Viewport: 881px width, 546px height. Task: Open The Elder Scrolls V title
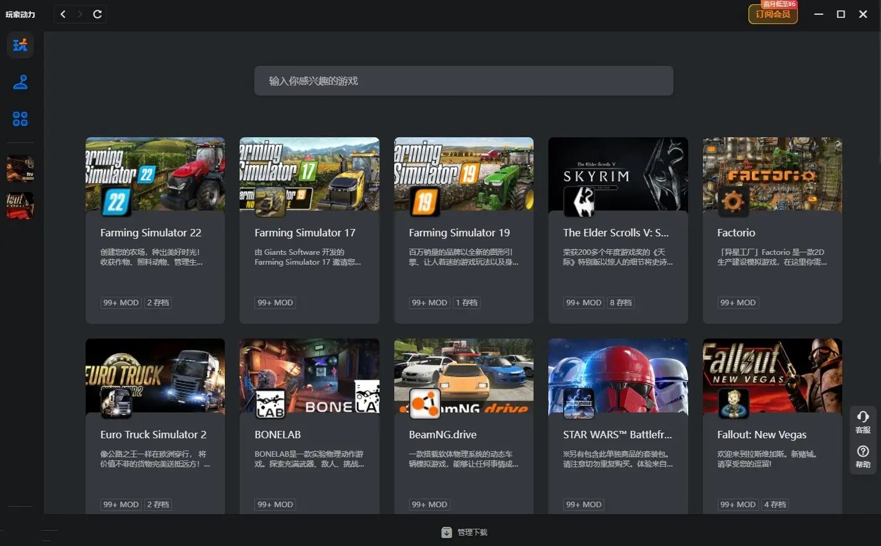click(x=615, y=233)
